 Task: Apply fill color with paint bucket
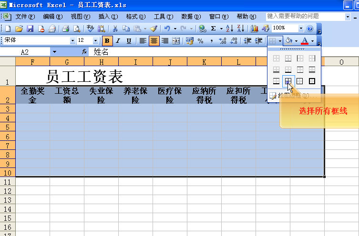[289, 41]
